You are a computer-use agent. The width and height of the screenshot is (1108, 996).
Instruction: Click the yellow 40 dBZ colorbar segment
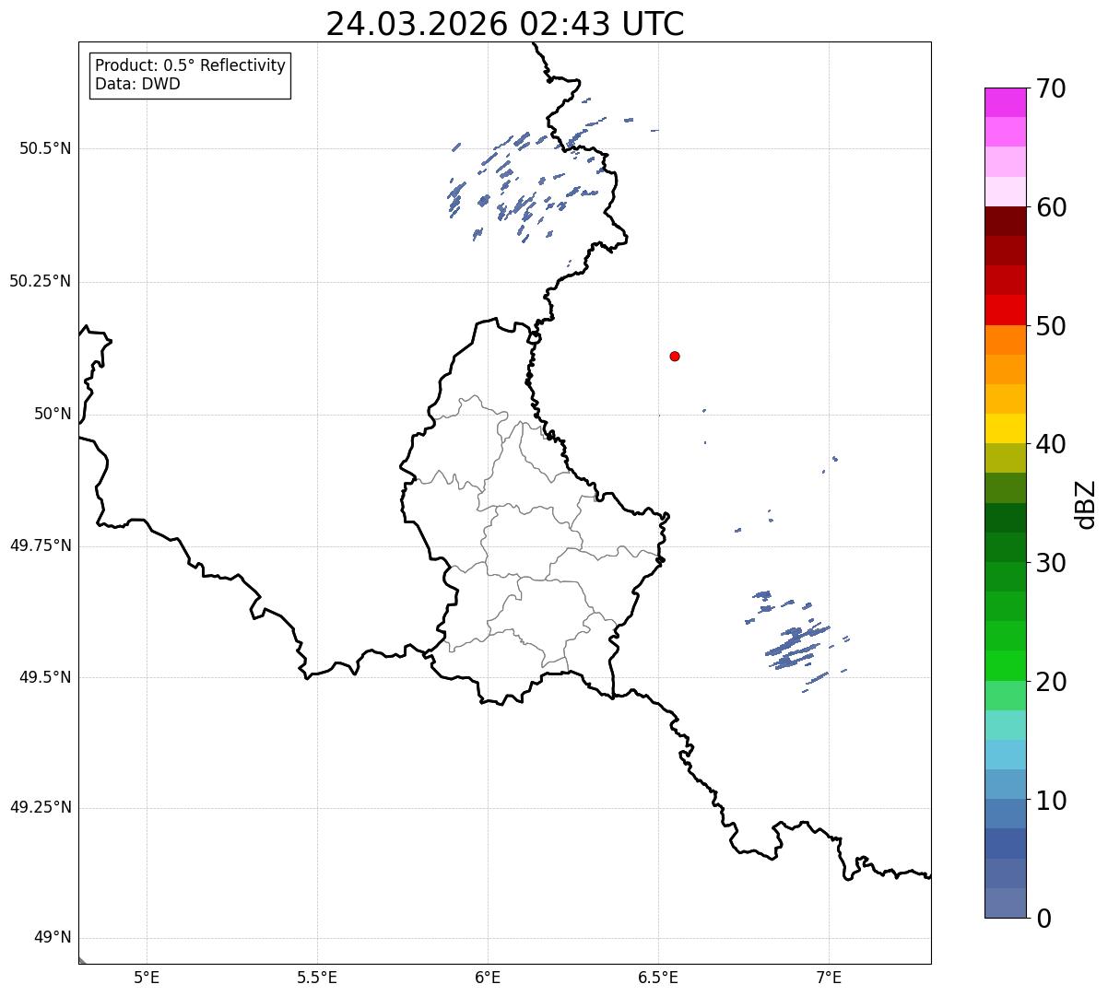click(x=1005, y=428)
